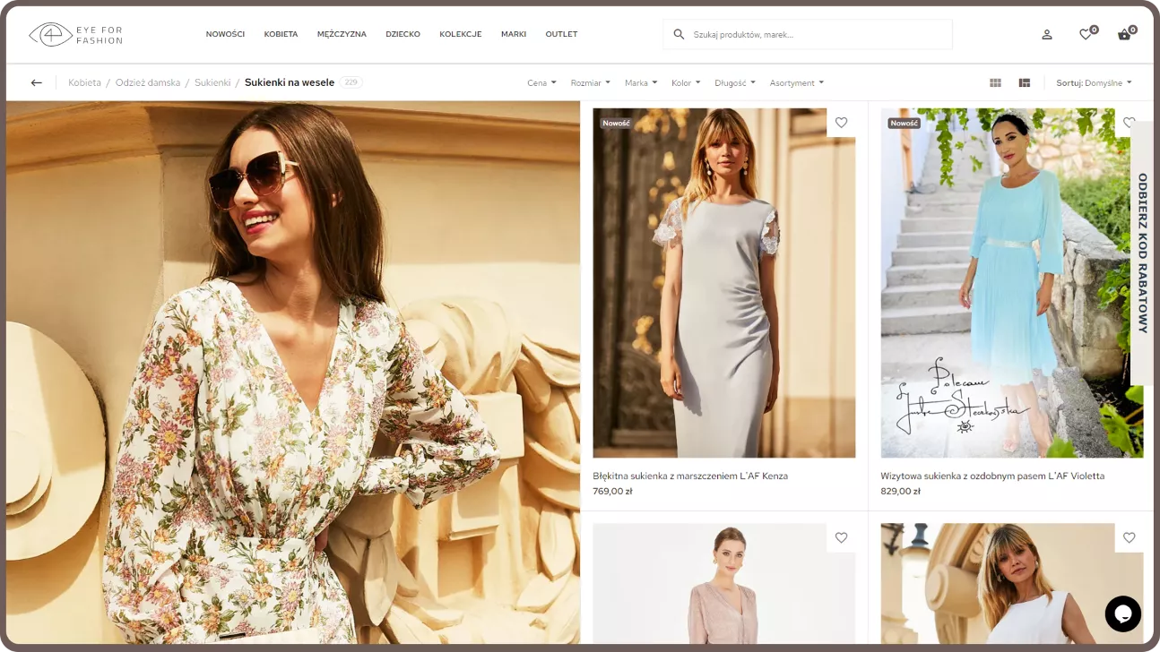Open the shopping bag cart icon
This screenshot has width=1160, height=652.
click(1124, 35)
